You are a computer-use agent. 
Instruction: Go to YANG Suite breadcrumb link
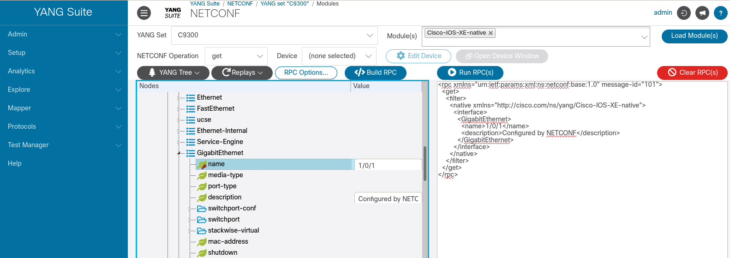pyautogui.click(x=205, y=4)
